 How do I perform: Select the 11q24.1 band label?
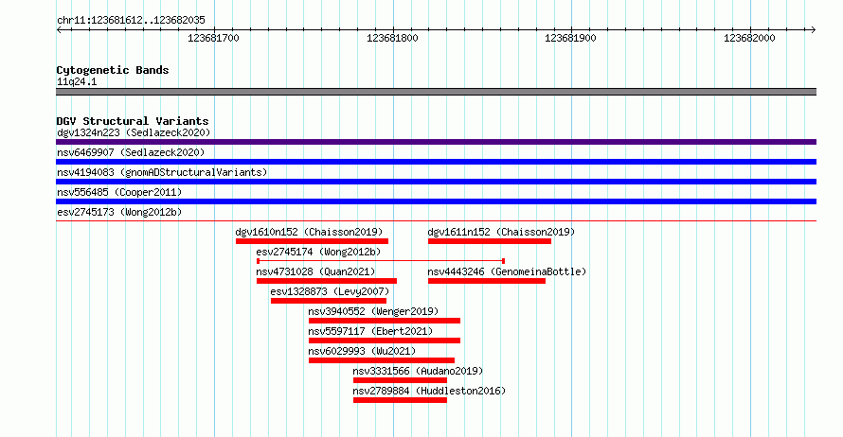(77, 81)
